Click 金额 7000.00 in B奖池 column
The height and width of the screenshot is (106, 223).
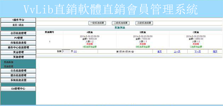pos(143,39)
